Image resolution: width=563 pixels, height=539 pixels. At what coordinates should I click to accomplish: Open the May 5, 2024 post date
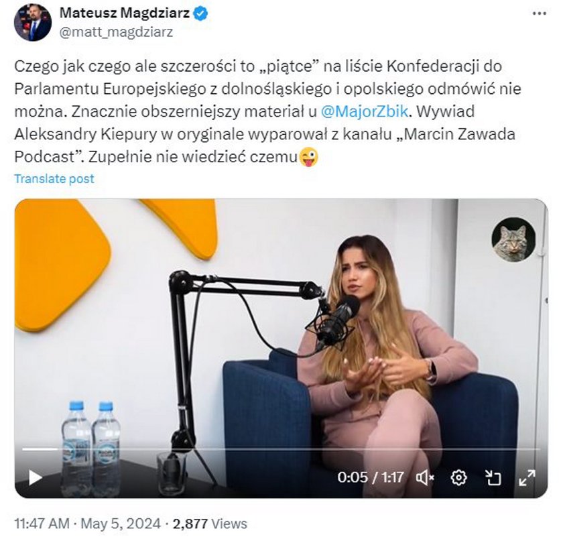click(x=121, y=524)
